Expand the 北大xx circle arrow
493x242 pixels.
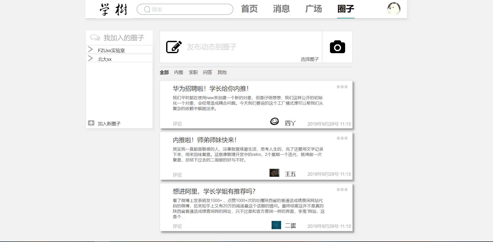(91, 58)
